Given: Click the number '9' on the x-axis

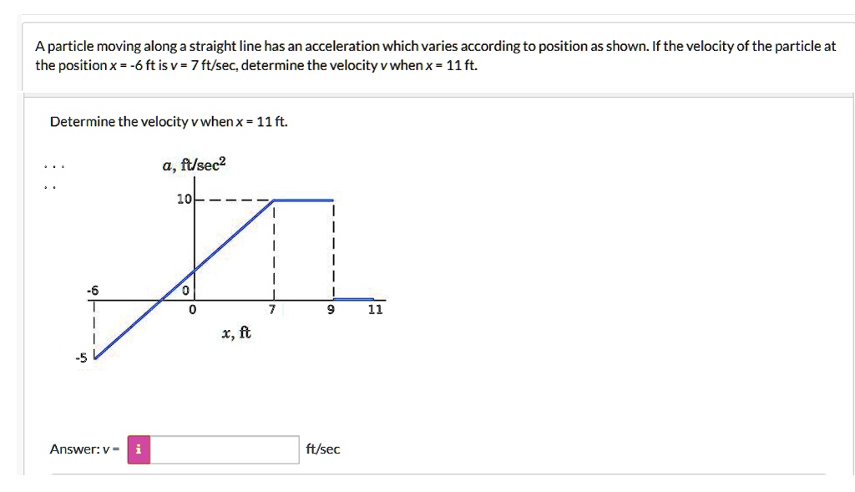Looking at the screenshot, I should point(330,310).
